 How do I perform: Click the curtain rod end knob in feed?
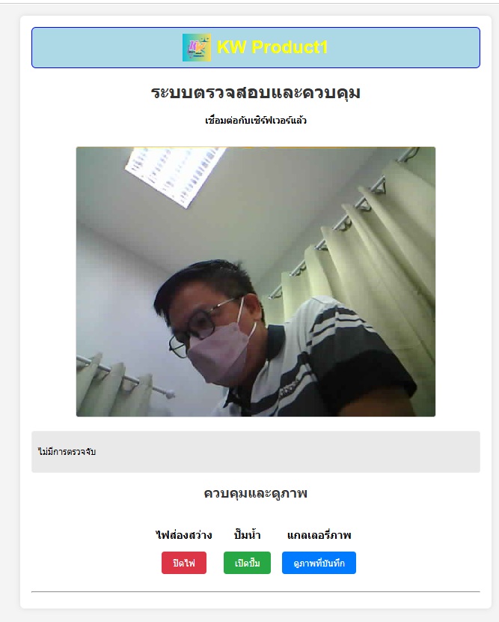pyautogui.click(x=171, y=394)
